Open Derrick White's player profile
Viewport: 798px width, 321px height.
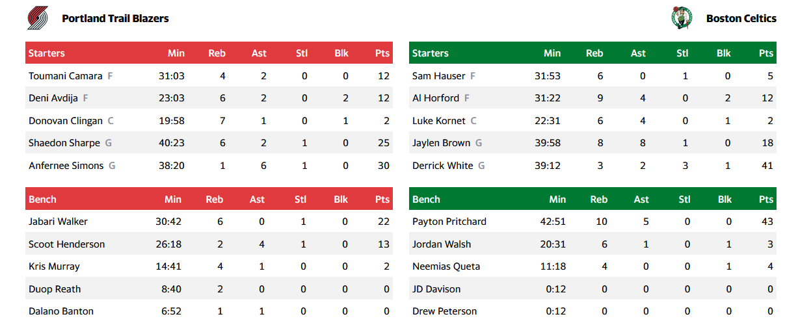point(442,166)
